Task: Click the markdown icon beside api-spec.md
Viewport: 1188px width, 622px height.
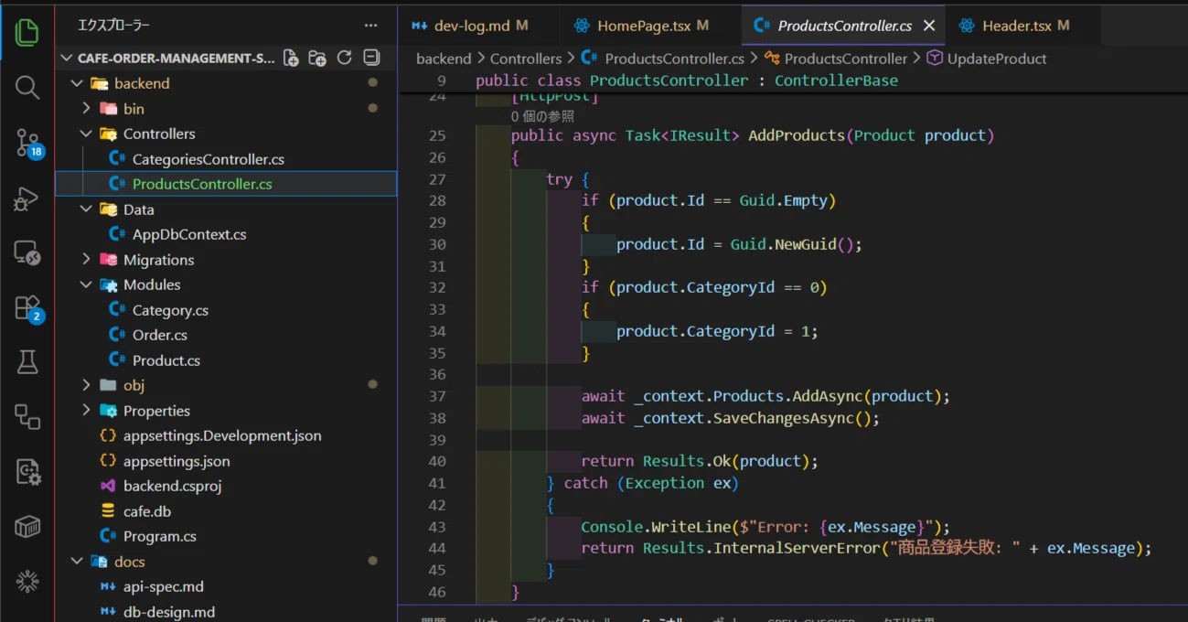Action: tap(108, 586)
